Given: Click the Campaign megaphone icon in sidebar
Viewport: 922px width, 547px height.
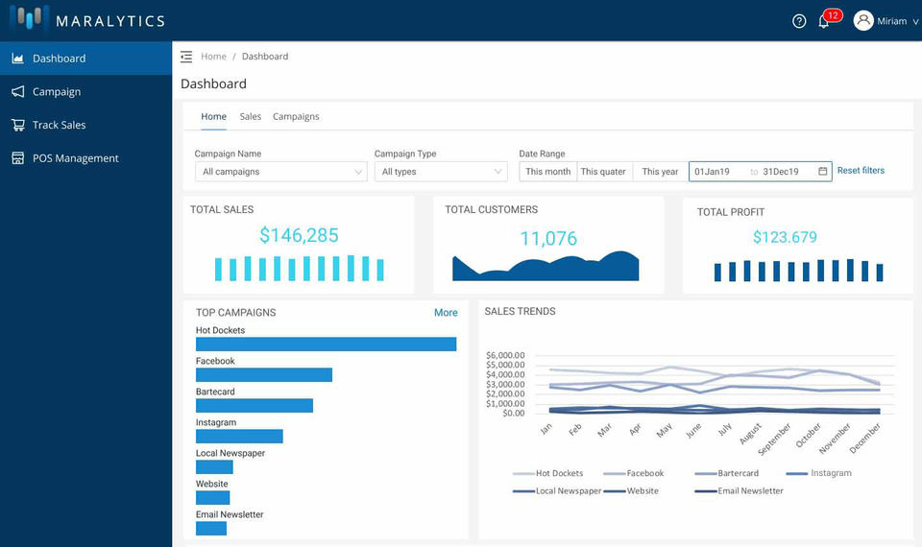Looking at the screenshot, I should pyautogui.click(x=17, y=92).
